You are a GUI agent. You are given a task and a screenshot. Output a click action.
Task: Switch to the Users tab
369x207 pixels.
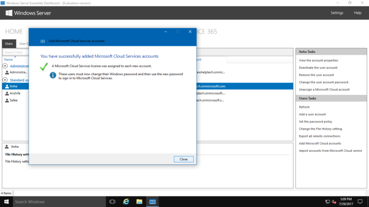pyautogui.click(x=9, y=44)
